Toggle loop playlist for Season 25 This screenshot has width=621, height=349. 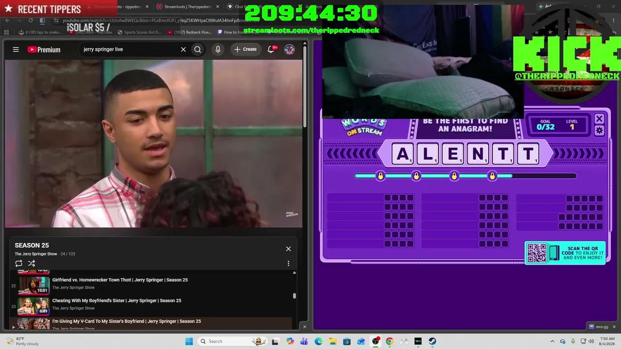click(x=19, y=263)
